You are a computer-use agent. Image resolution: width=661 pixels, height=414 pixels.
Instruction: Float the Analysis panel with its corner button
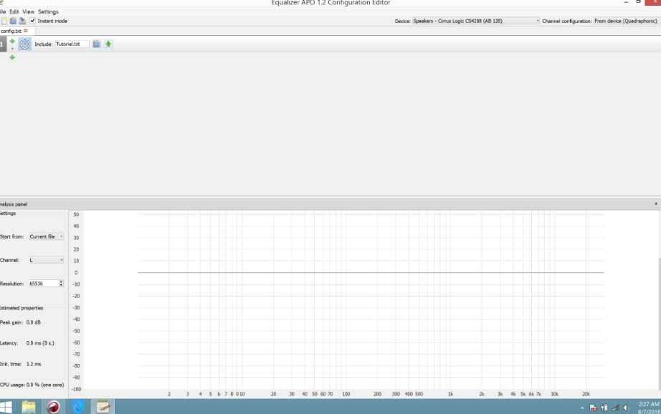click(656, 204)
